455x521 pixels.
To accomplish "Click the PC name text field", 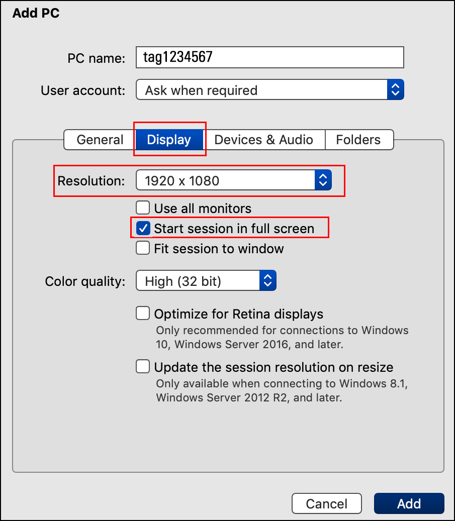I will click(x=269, y=57).
